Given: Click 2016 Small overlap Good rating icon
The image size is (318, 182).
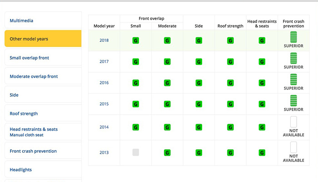Looking at the screenshot, I should (136, 83).
